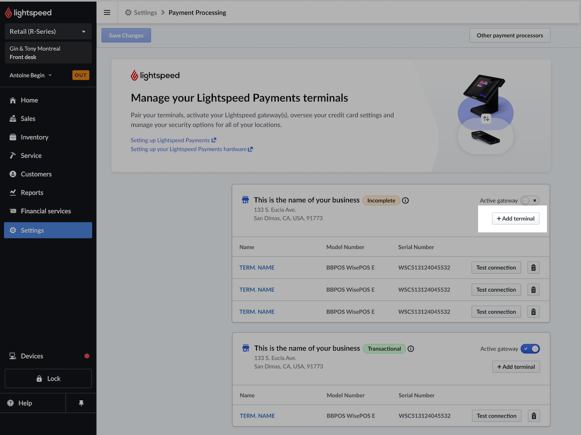Delete the first terminal with trash icon
Image resolution: width=581 pixels, height=435 pixels.
pos(533,268)
